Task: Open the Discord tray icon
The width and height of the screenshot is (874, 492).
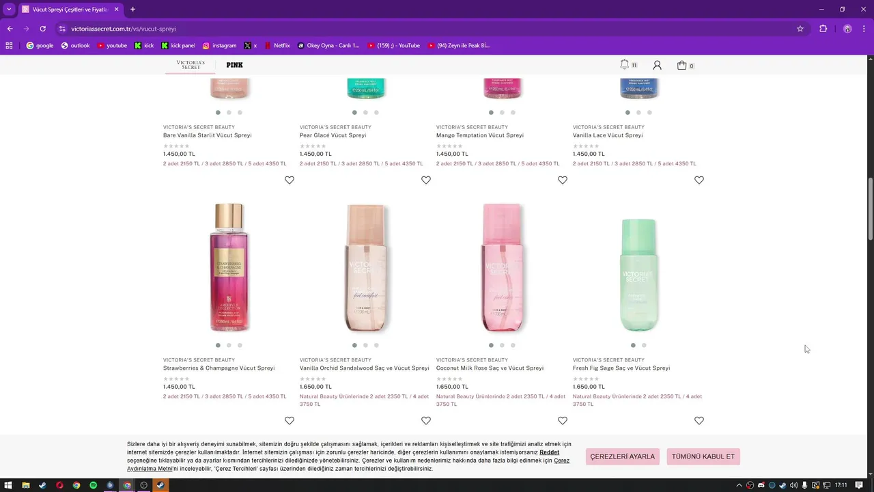Action: [x=761, y=485]
